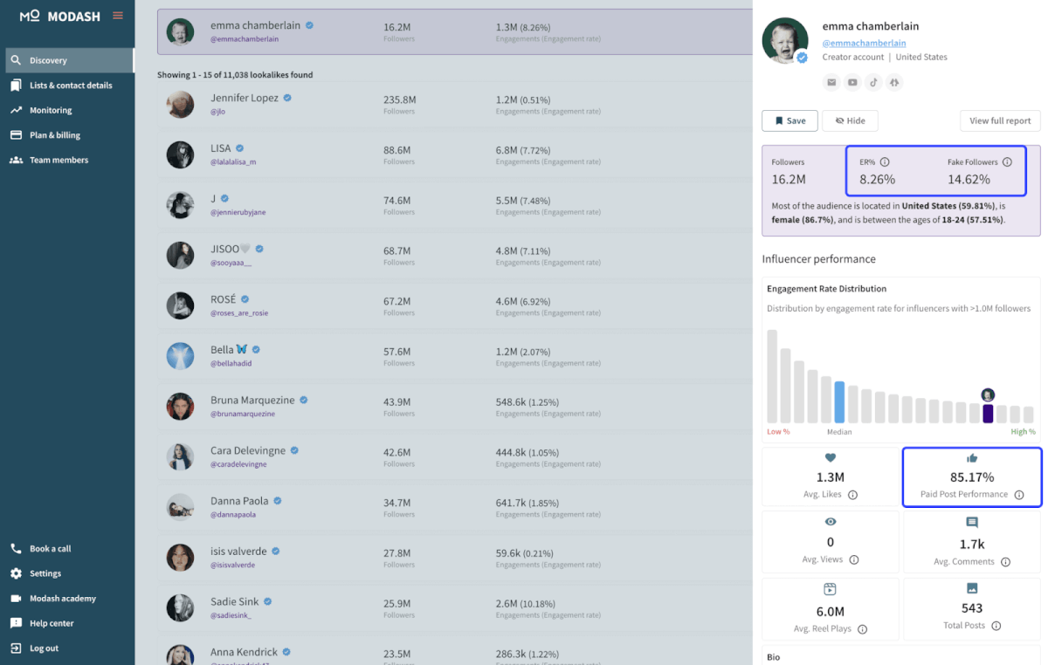Viewport: 1048px width, 665px height.
Task: Click info icon beside Avg. Reel Plays
Action: [x=862, y=629]
